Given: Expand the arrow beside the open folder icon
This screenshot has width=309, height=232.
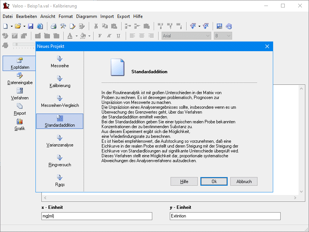Looking at the screenshot, I should click(x=24, y=26).
